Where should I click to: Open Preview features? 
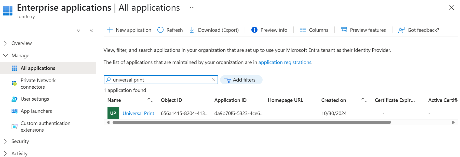363,30
